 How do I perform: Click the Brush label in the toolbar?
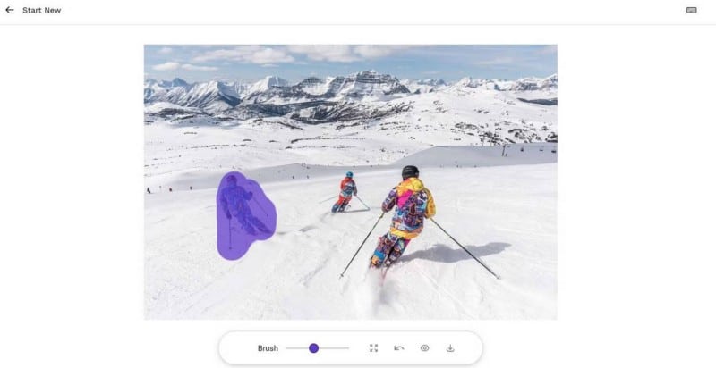268,348
